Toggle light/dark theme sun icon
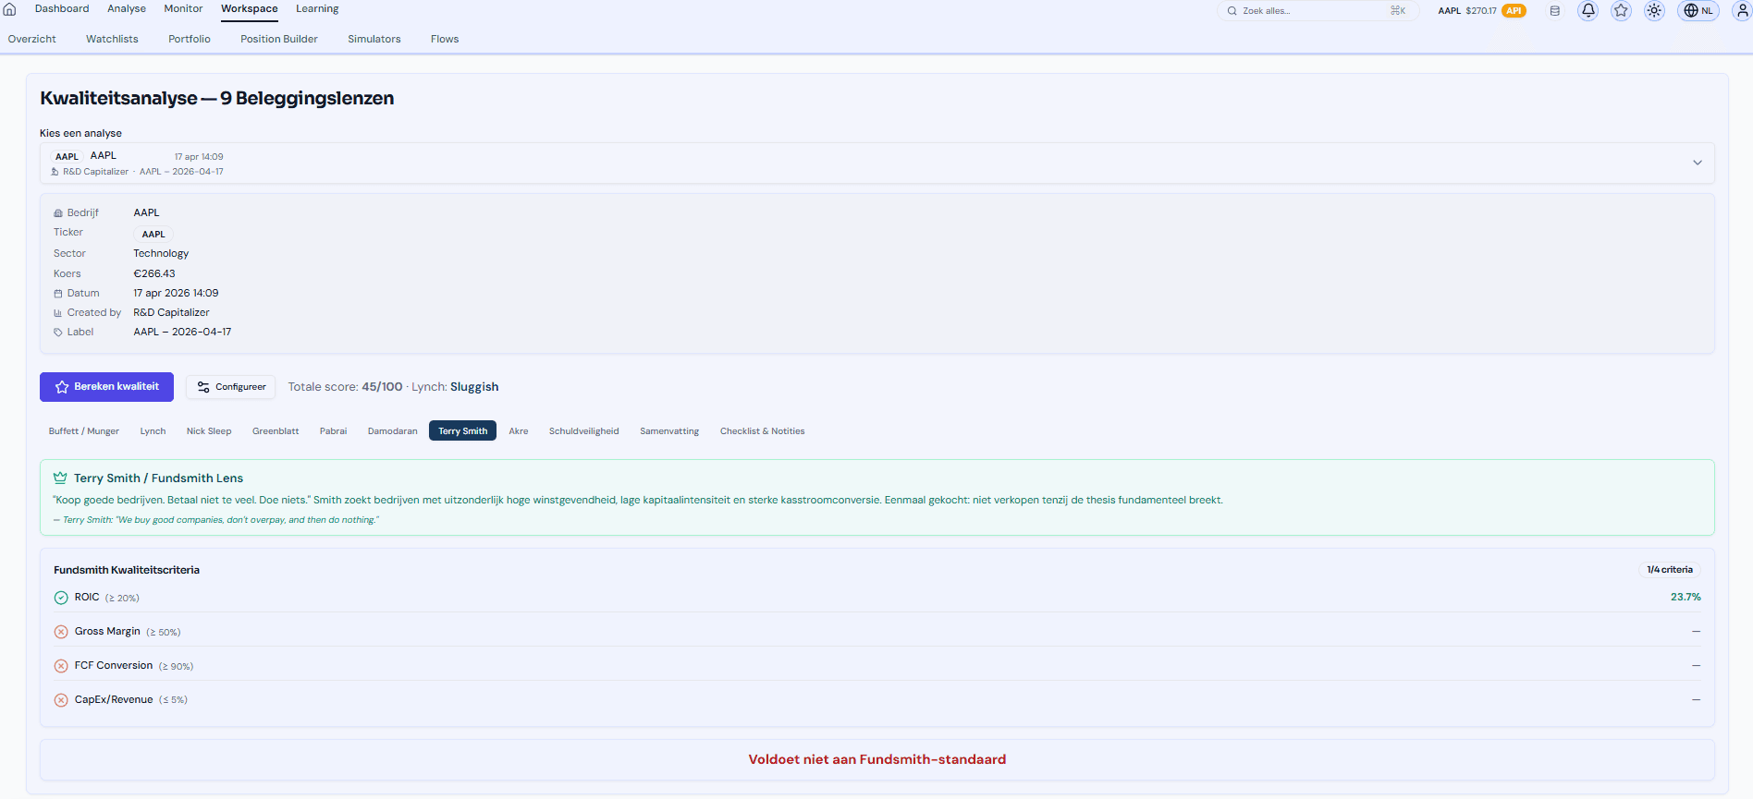Viewport: 1753px width, 799px height. point(1654,11)
